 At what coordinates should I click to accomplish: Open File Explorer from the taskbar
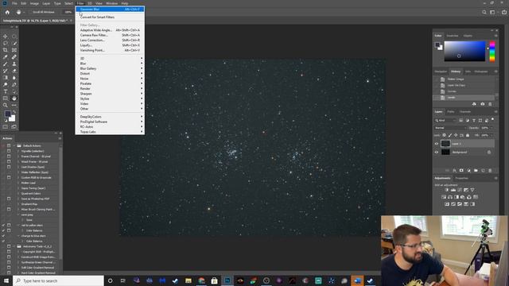pyautogui.click(x=188, y=280)
